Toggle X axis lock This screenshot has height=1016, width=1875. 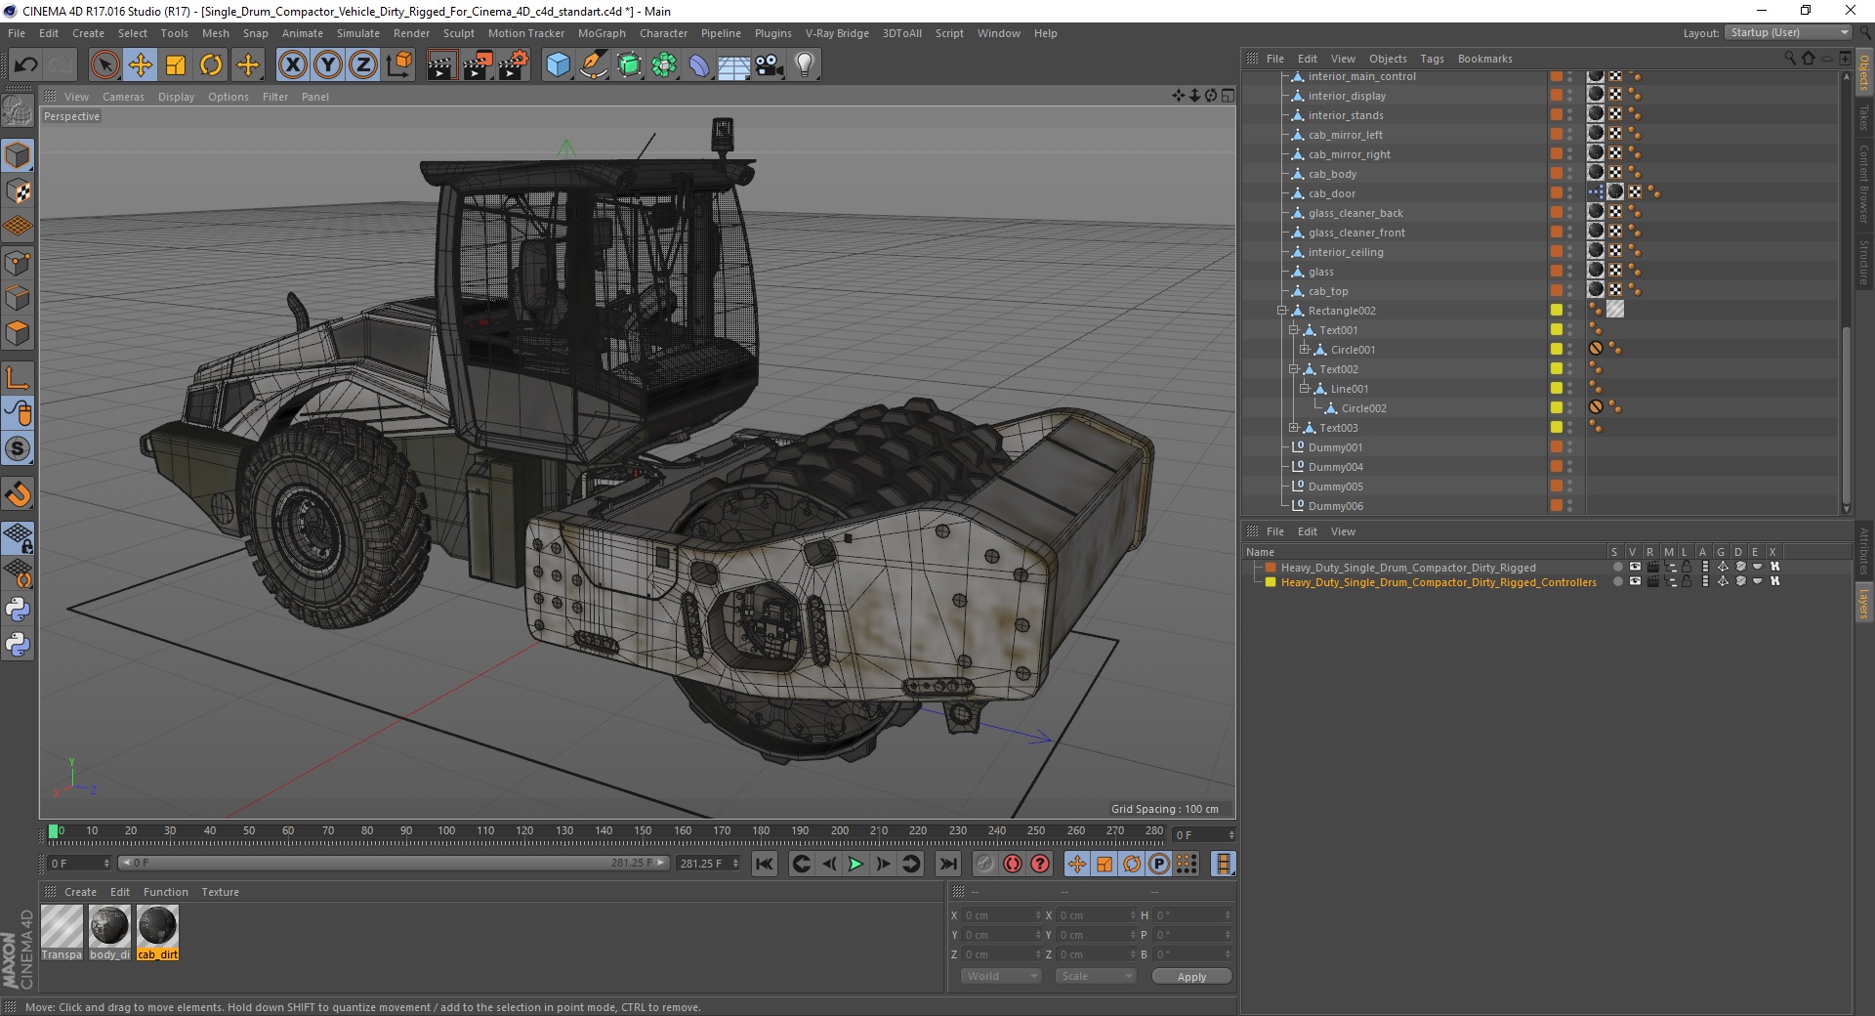tap(292, 65)
